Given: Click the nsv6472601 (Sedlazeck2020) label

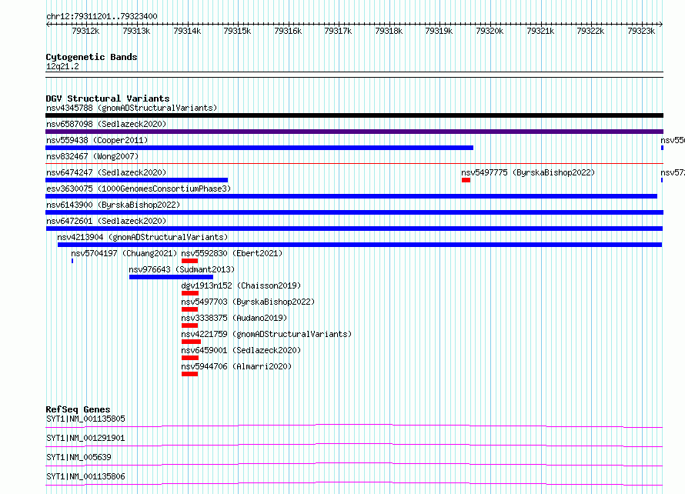Looking at the screenshot, I should (106, 221).
